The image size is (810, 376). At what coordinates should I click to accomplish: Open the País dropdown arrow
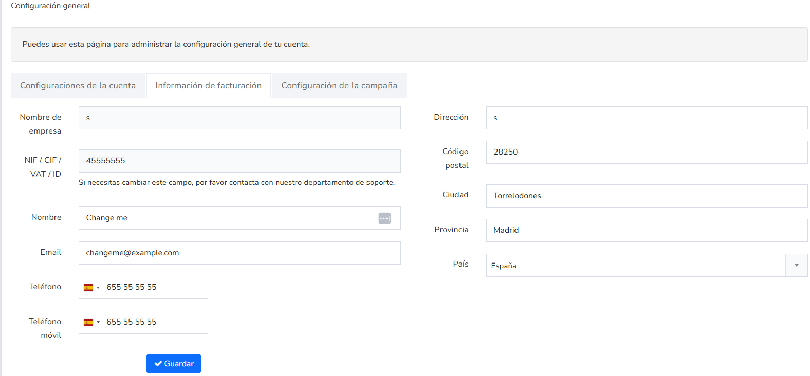pyautogui.click(x=796, y=266)
